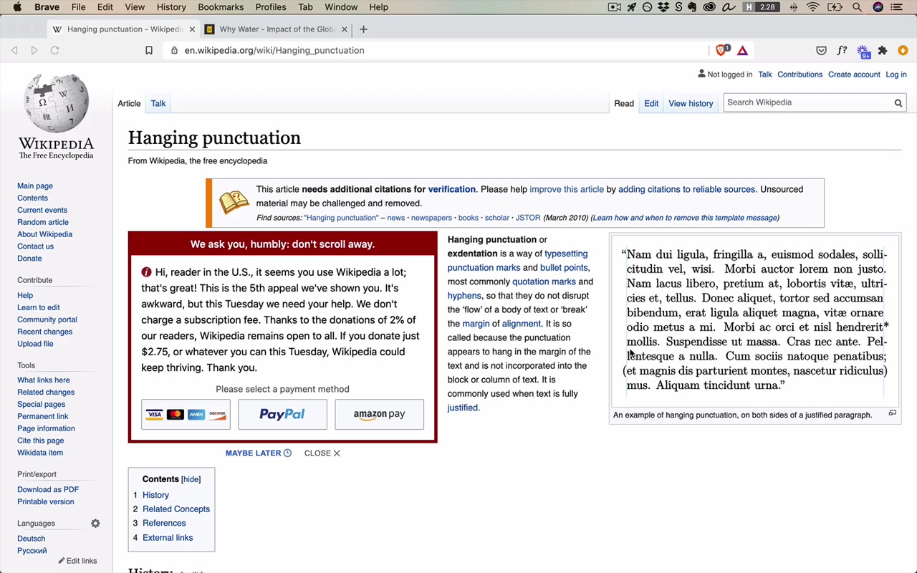Switch to the Why Water tab

tap(277, 29)
